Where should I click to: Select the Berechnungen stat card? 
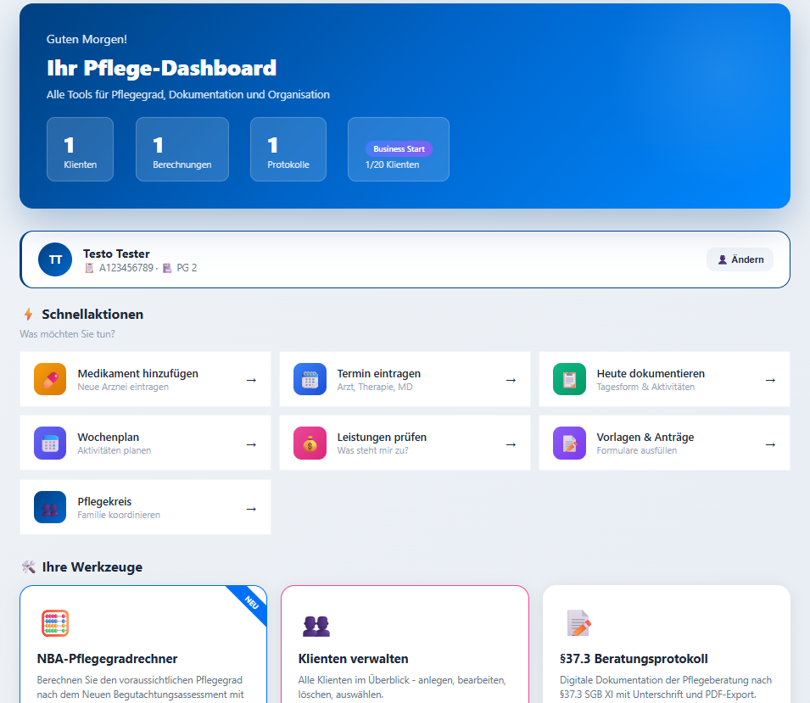[x=182, y=149]
